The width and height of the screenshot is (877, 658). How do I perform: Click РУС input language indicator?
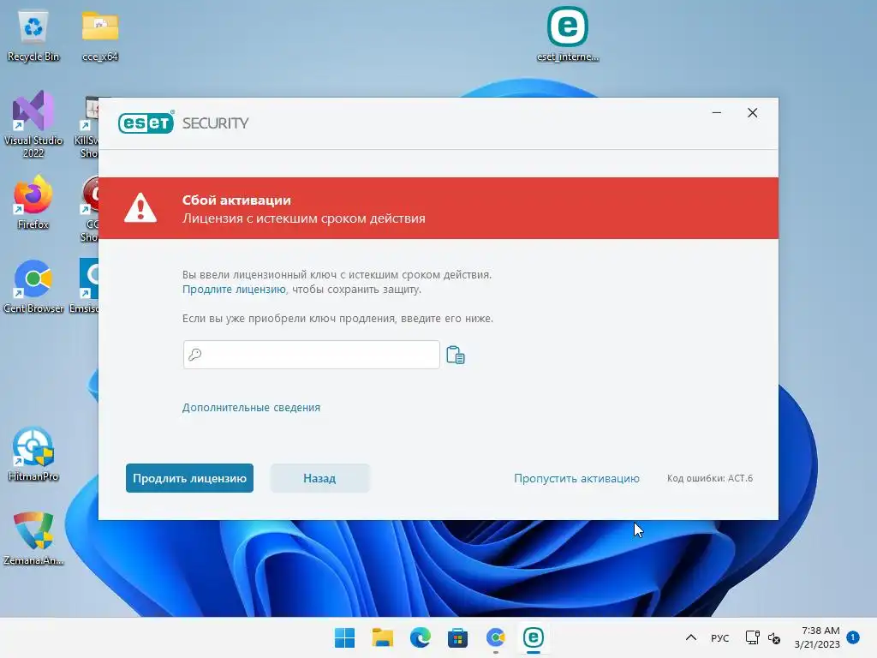click(x=719, y=638)
